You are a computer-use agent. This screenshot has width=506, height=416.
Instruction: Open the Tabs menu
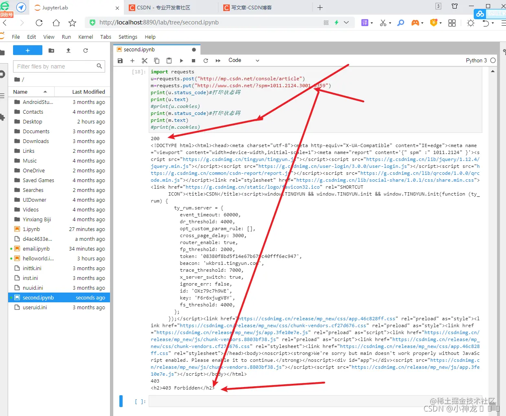pyautogui.click(x=106, y=37)
